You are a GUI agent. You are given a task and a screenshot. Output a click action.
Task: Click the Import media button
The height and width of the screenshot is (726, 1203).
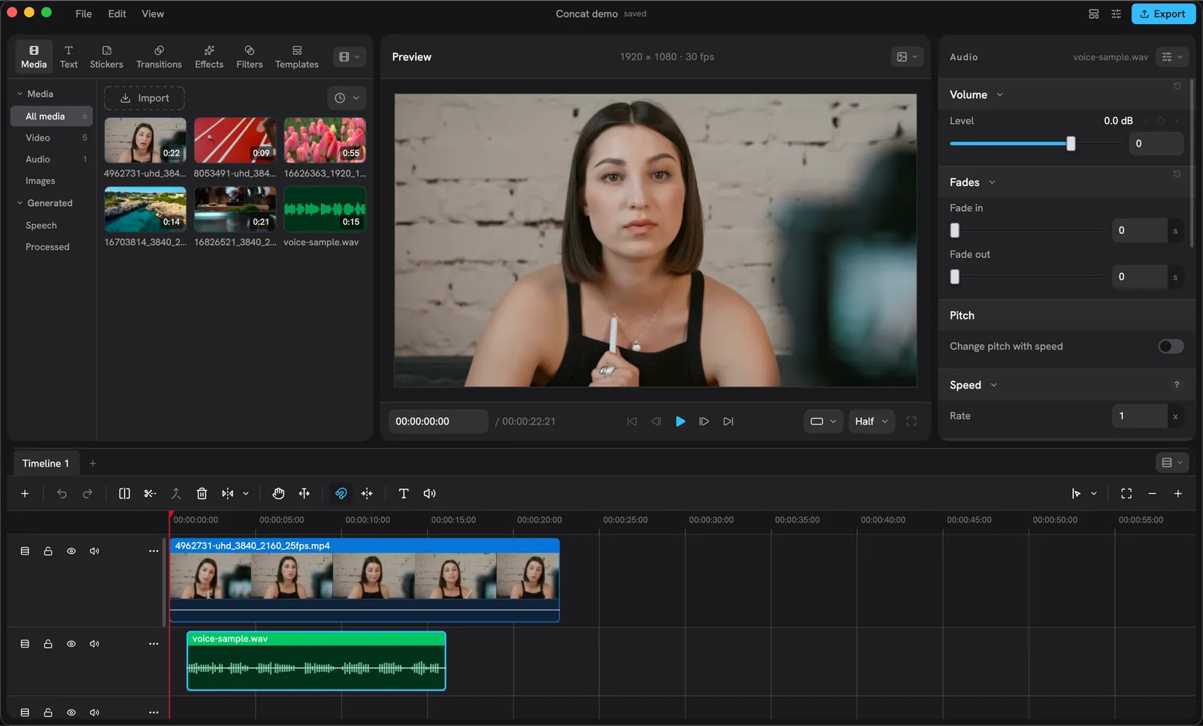144,98
